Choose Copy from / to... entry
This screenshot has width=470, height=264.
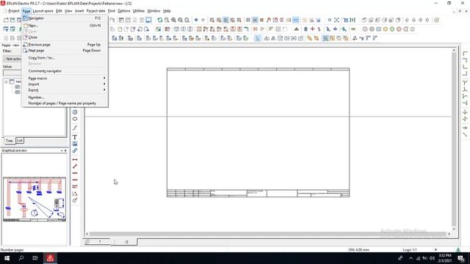[65, 57]
